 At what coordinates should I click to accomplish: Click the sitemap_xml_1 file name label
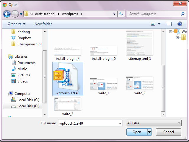coord(140,59)
